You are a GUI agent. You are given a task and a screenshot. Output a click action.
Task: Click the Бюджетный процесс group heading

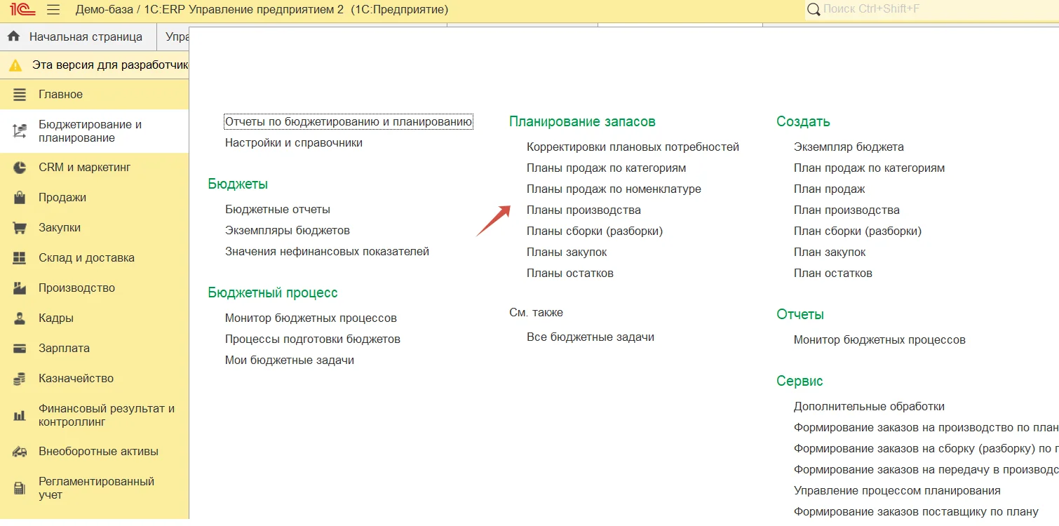(x=273, y=293)
